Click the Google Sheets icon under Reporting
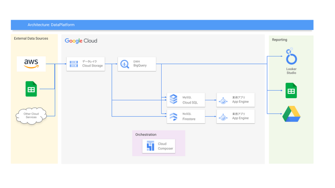Image resolution: width=335 pixels, height=188 pixels. click(x=291, y=91)
